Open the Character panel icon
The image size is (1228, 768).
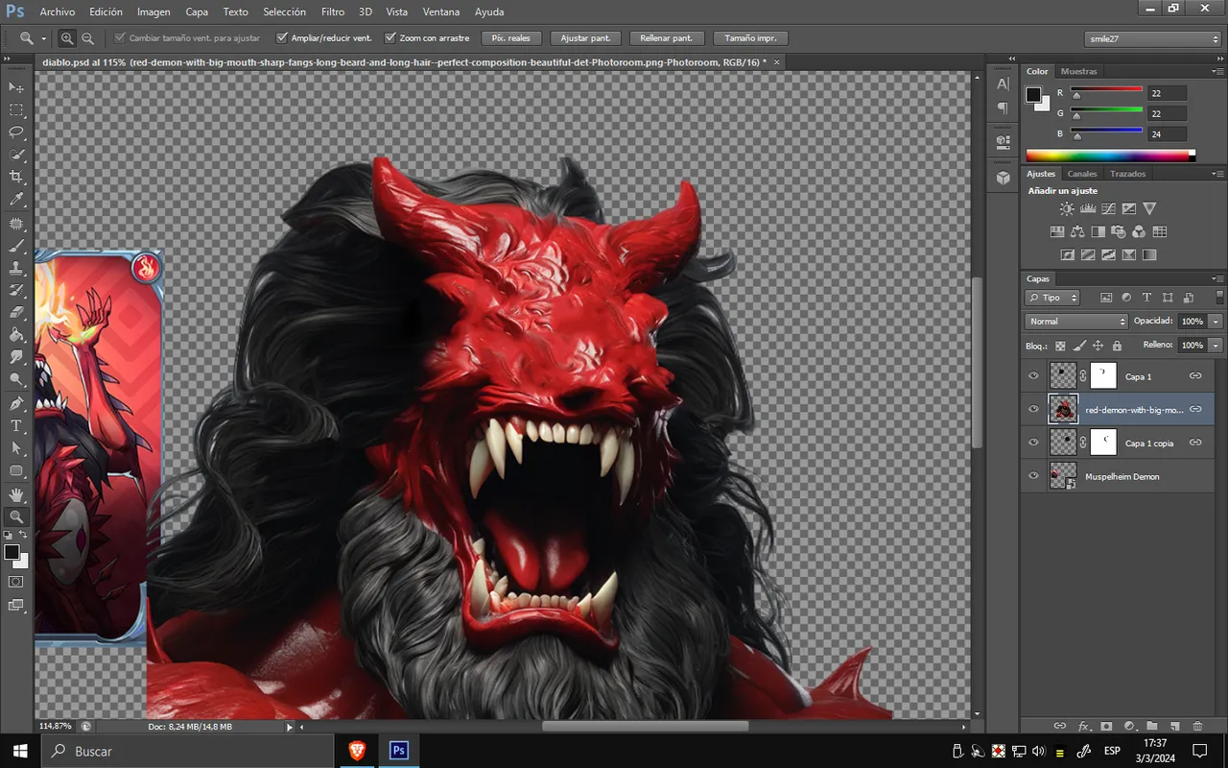1003,84
